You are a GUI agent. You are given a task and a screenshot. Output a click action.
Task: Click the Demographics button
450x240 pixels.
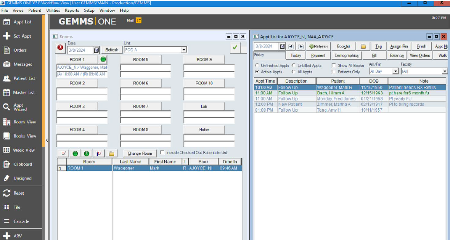[346, 55]
